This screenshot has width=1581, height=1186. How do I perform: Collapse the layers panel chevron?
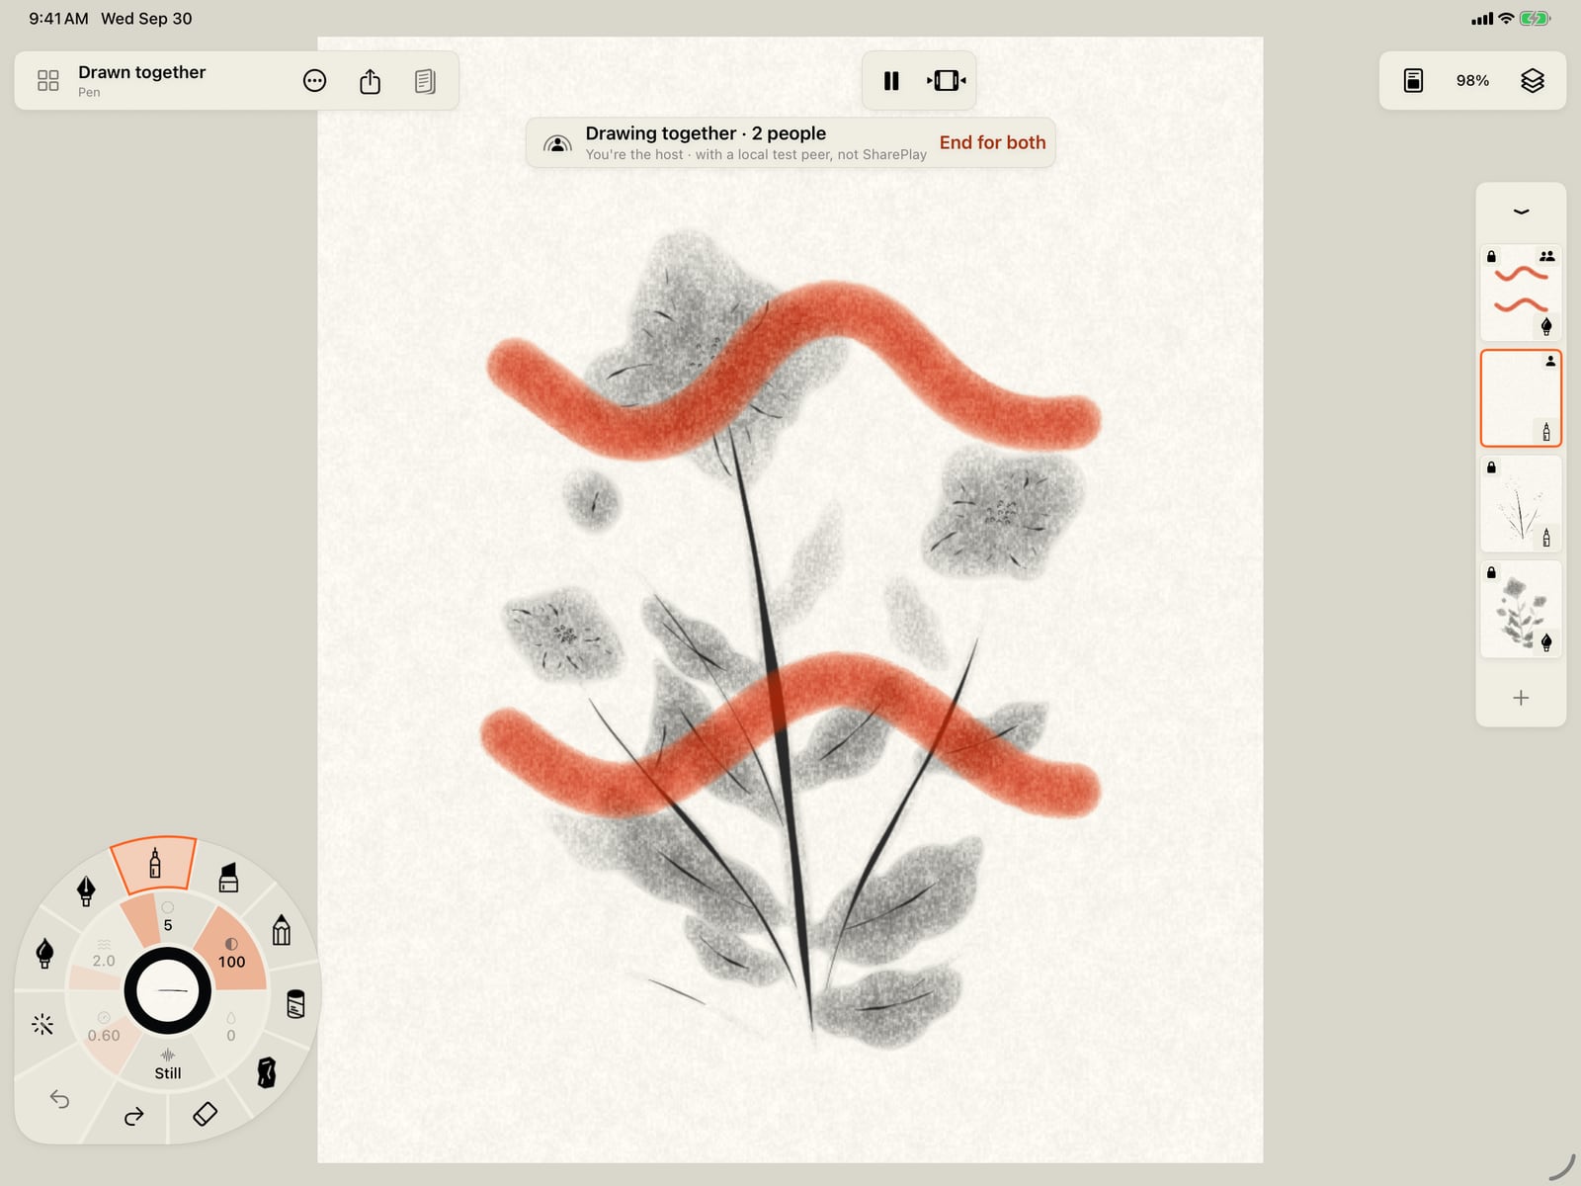tap(1521, 212)
